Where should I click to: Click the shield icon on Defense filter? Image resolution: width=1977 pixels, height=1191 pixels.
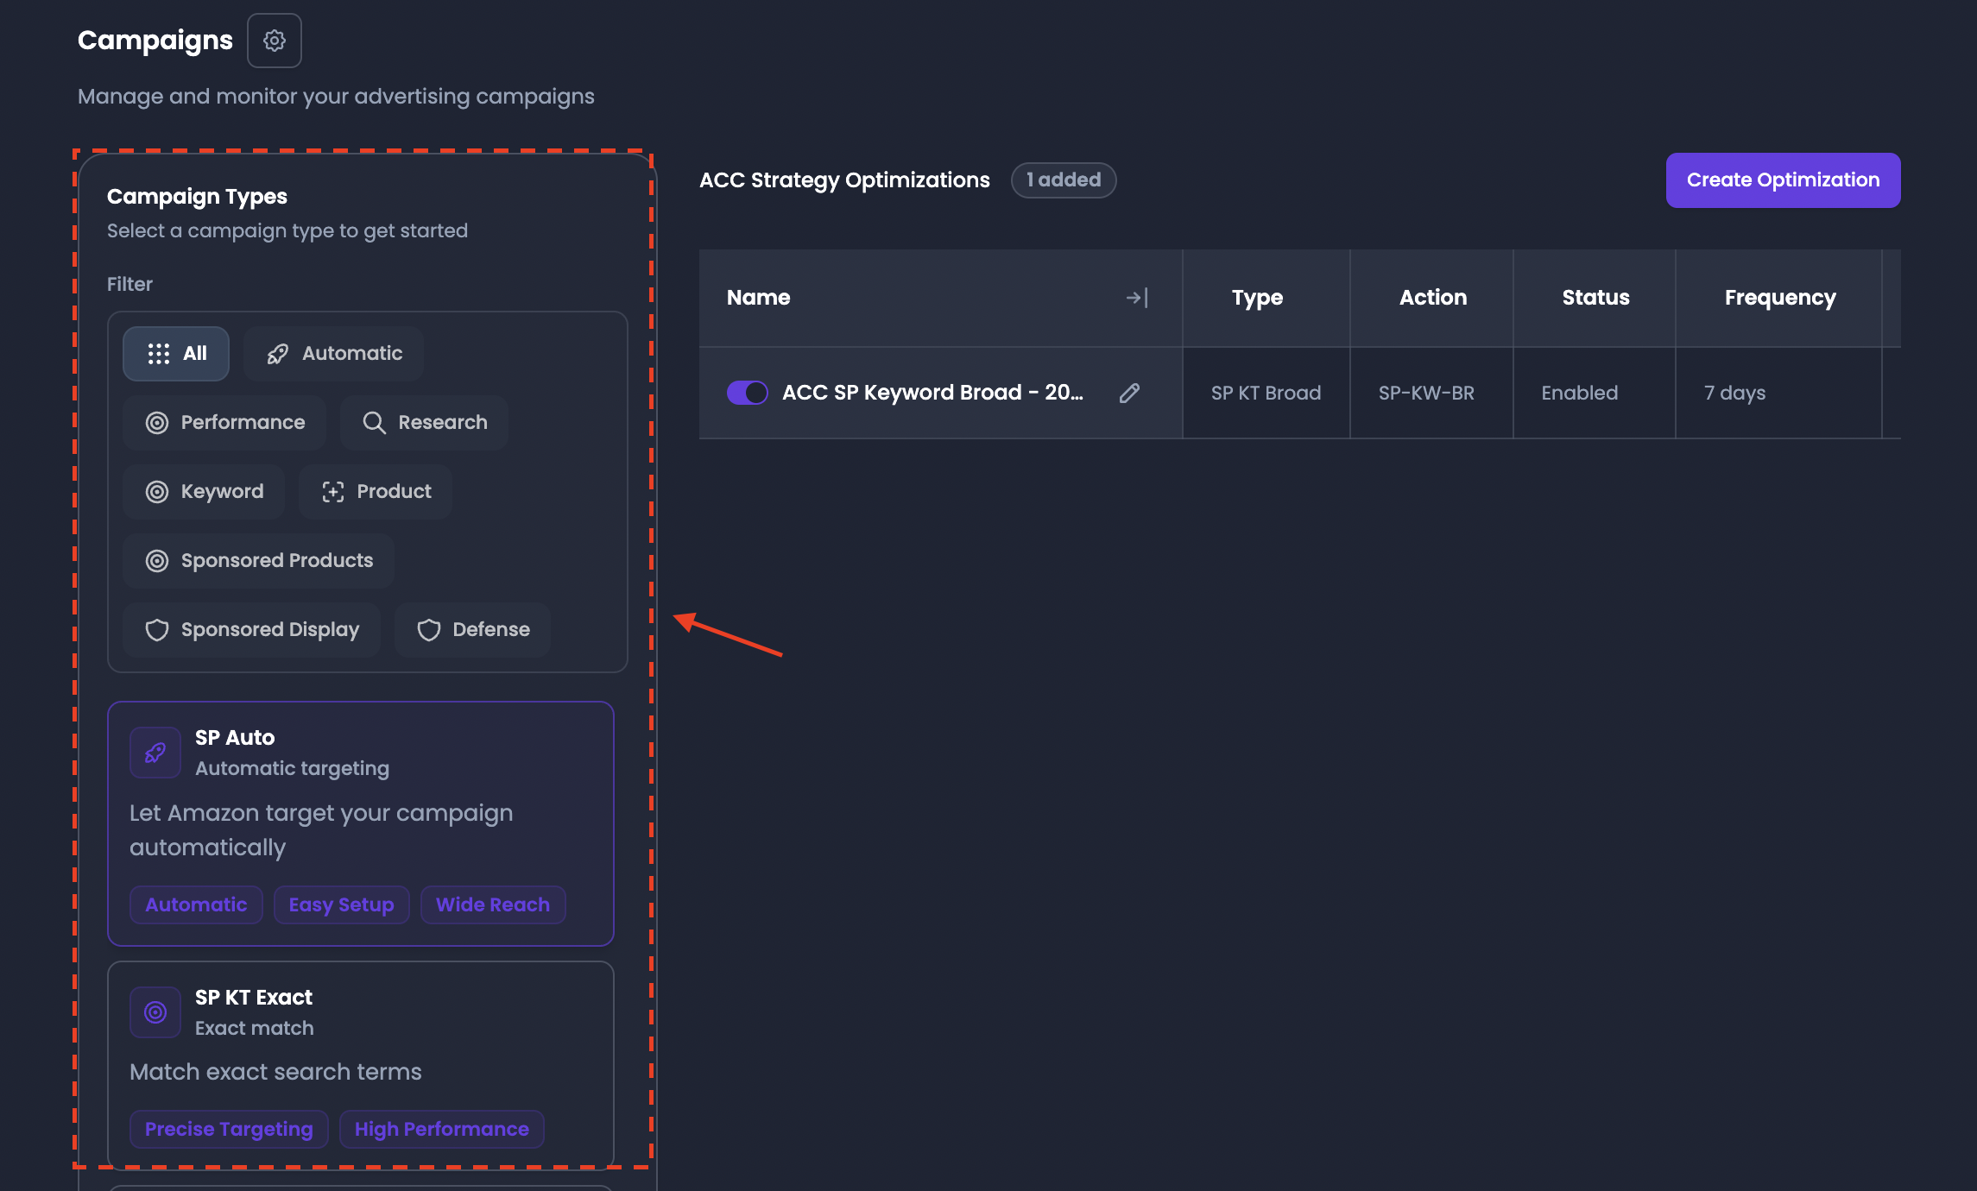(429, 630)
